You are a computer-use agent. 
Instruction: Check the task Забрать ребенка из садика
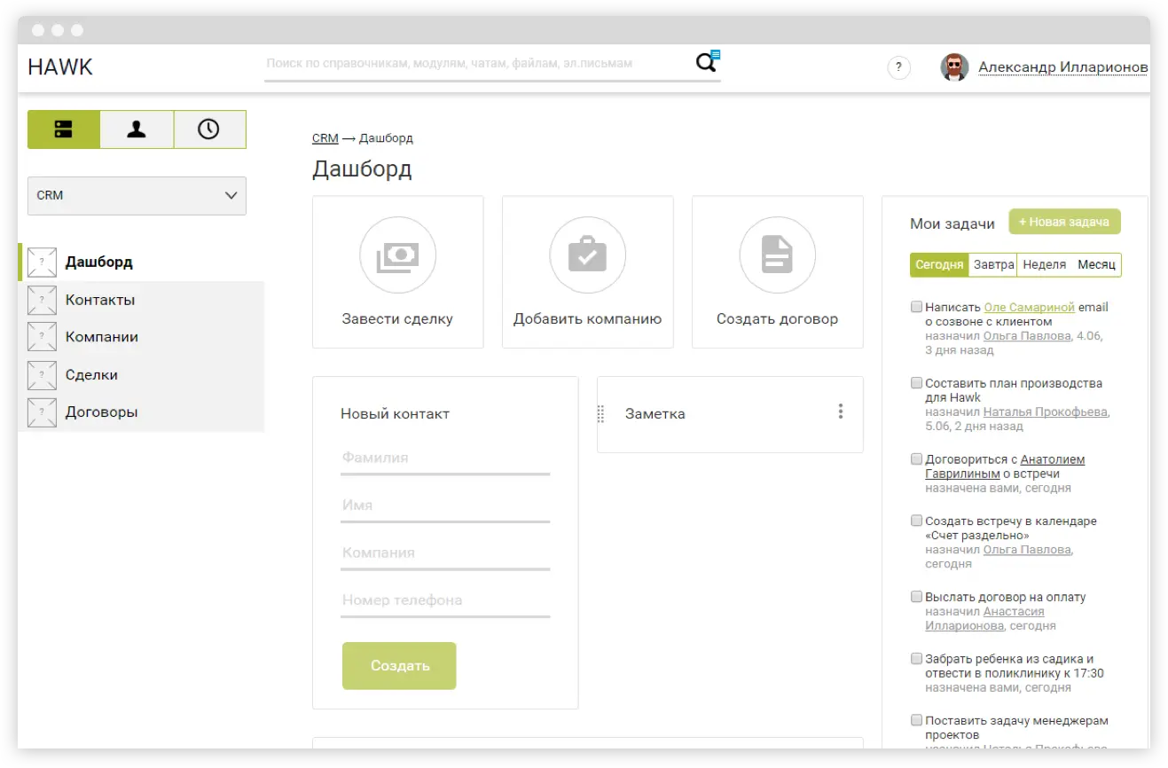[916, 659]
